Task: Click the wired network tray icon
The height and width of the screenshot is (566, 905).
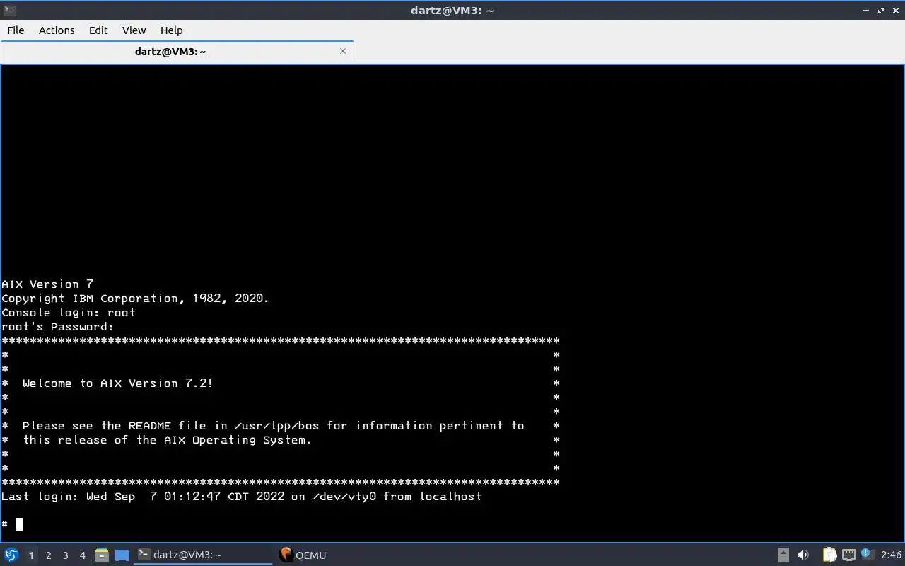Action: point(848,555)
